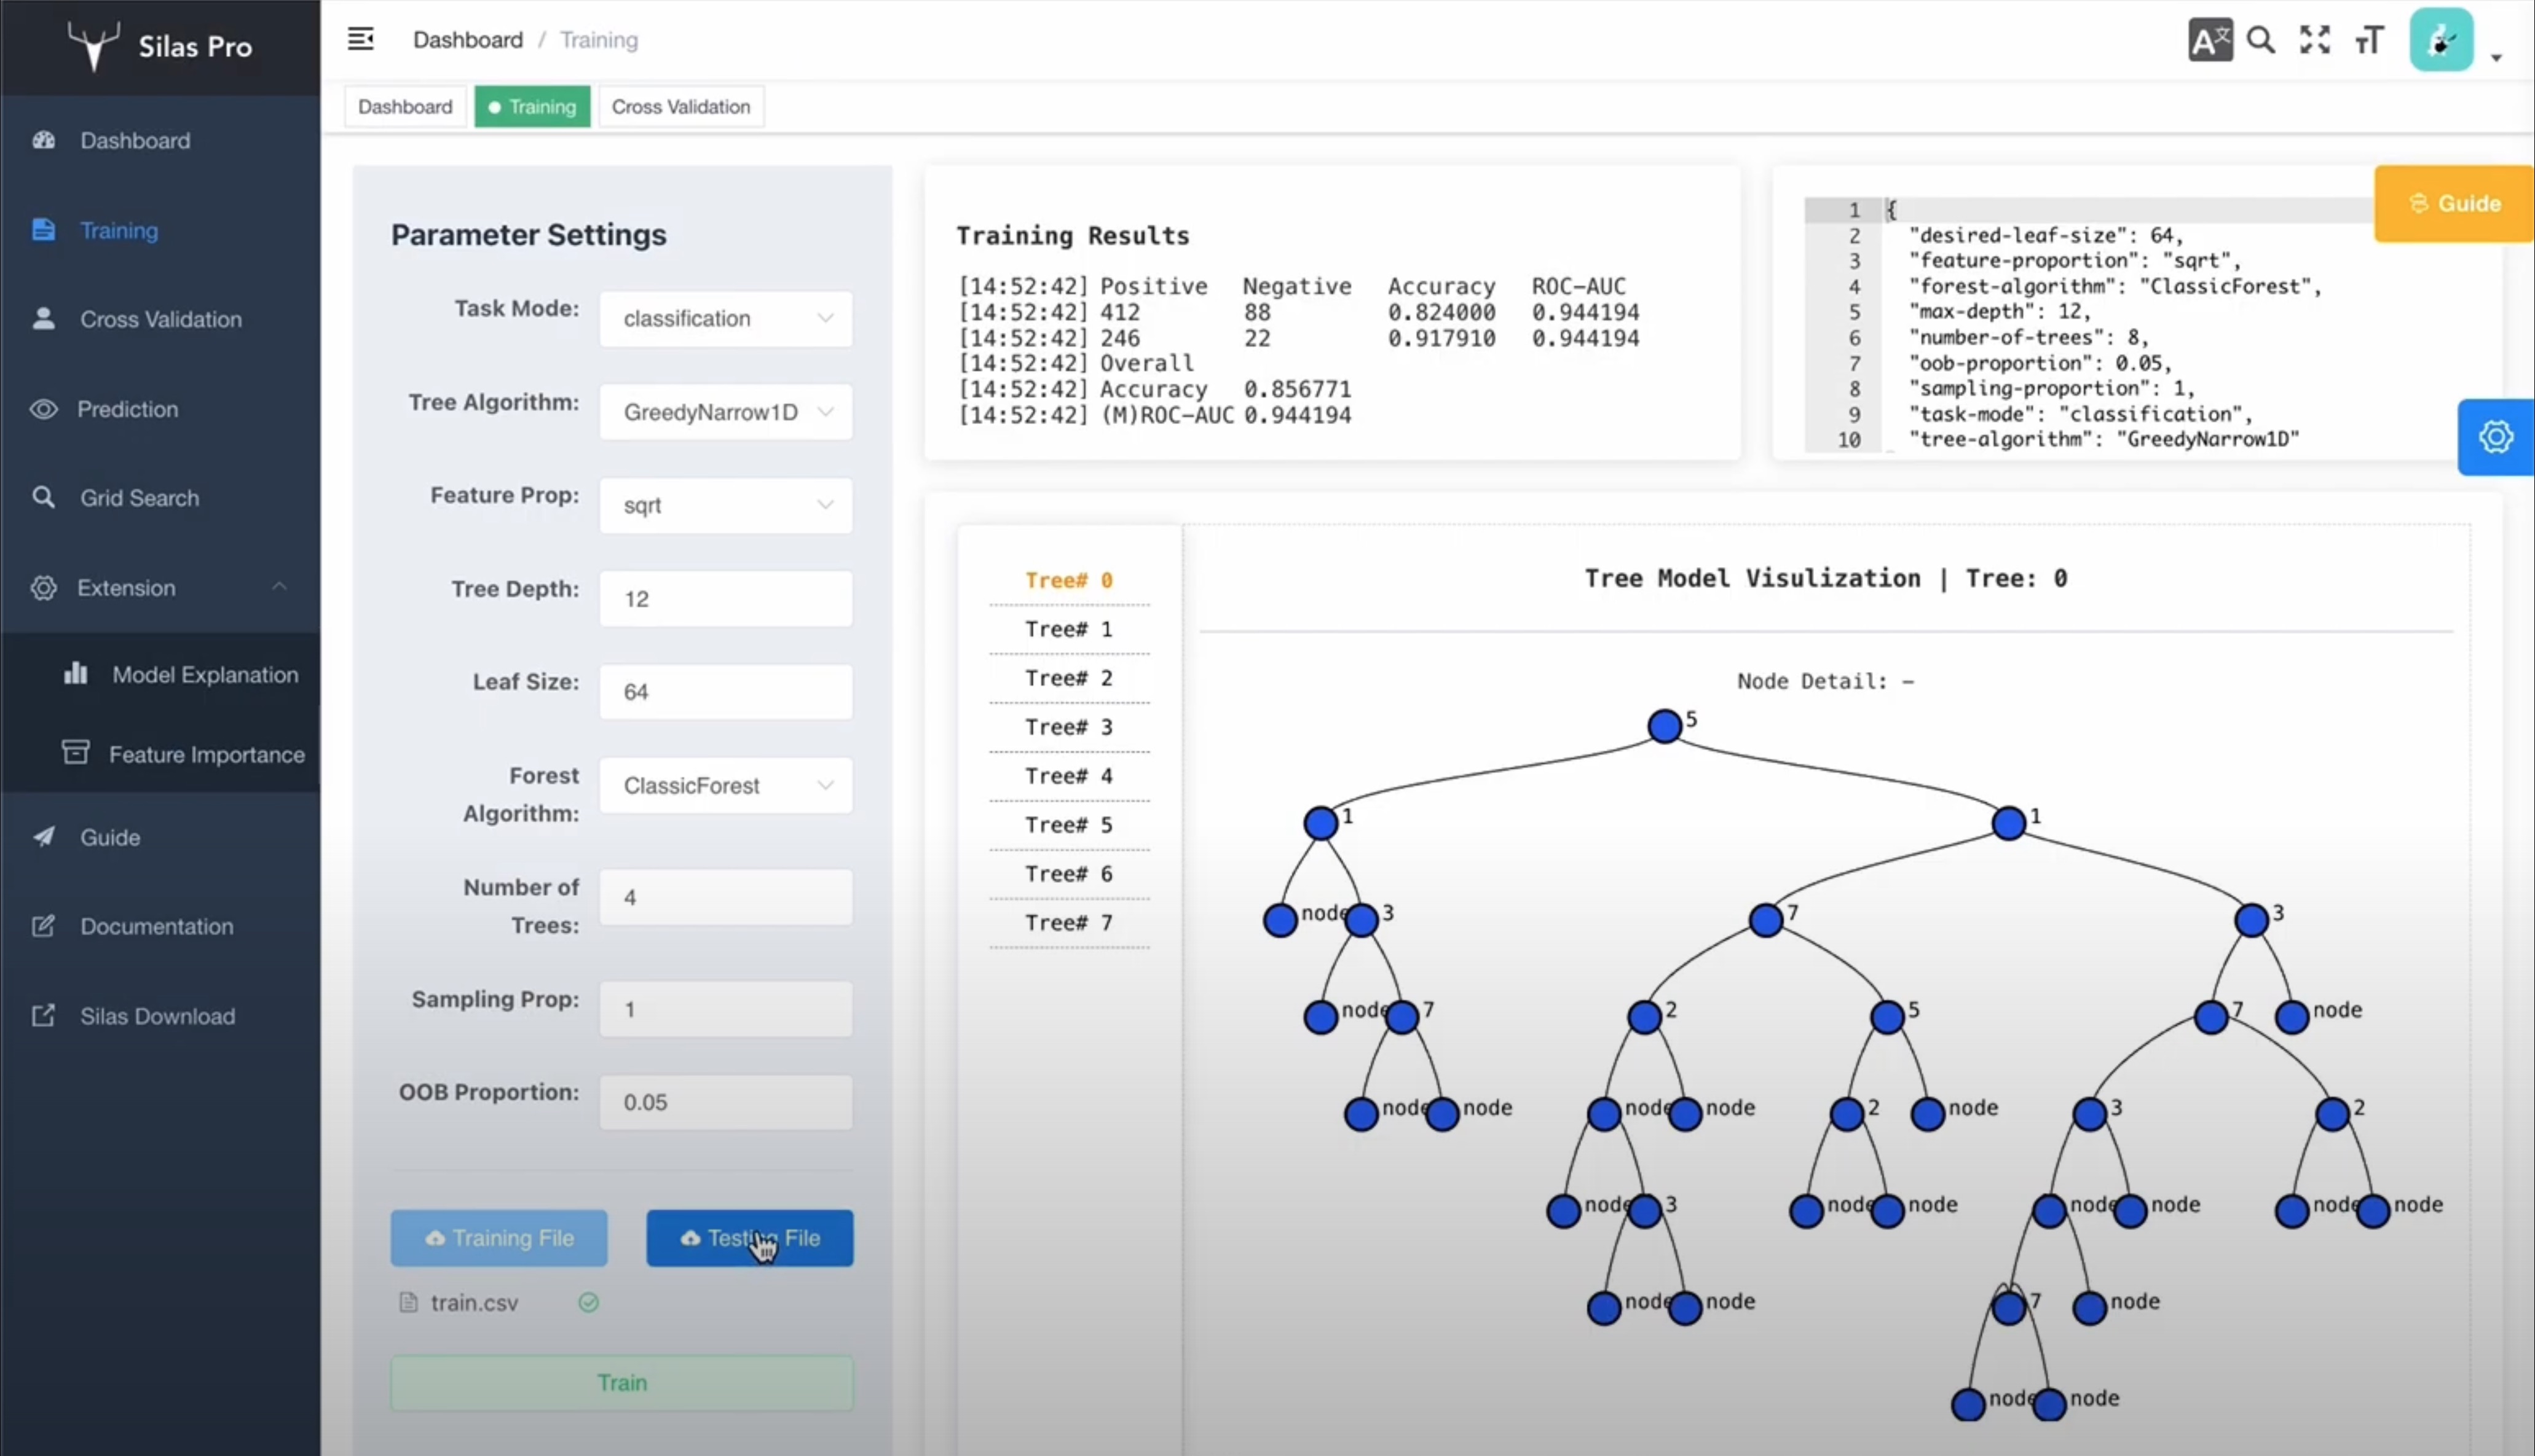Open Grid Search in the sidebar
Screen dimensions: 2535x1456
(x=160, y=498)
